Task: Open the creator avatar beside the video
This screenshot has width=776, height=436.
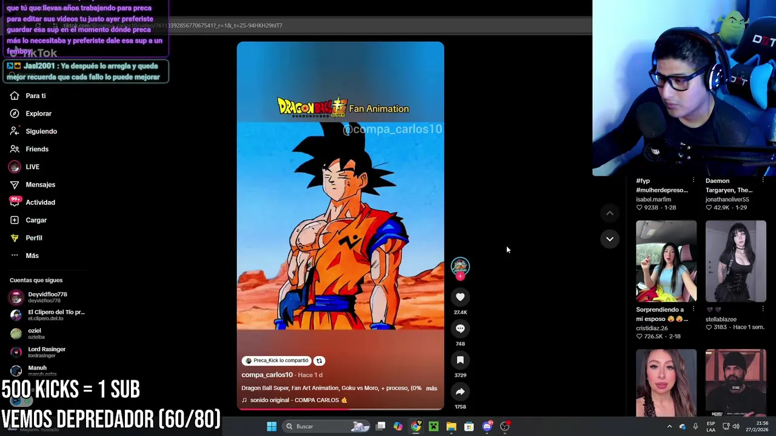Action: tap(460, 266)
